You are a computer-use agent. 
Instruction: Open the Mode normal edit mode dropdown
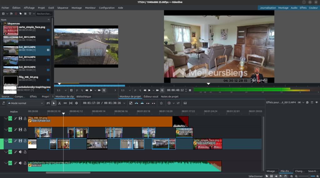pos(26,103)
